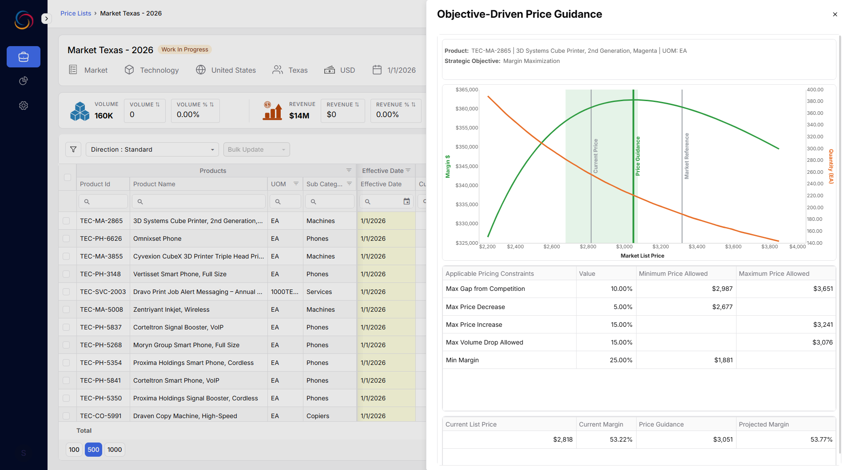Click the Product Id search field
Image resolution: width=848 pixels, height=470 pixels.
(103, 201)
